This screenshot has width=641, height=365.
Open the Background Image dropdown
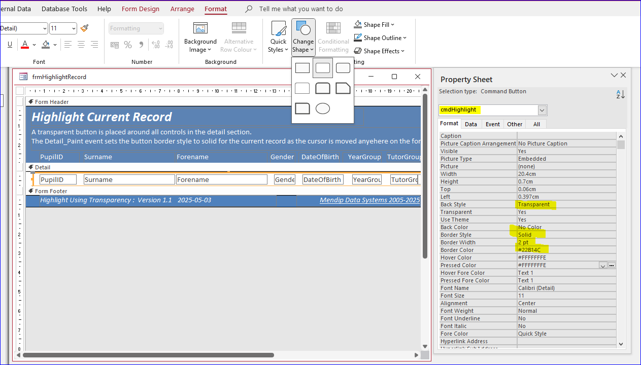tap(200, 37)
